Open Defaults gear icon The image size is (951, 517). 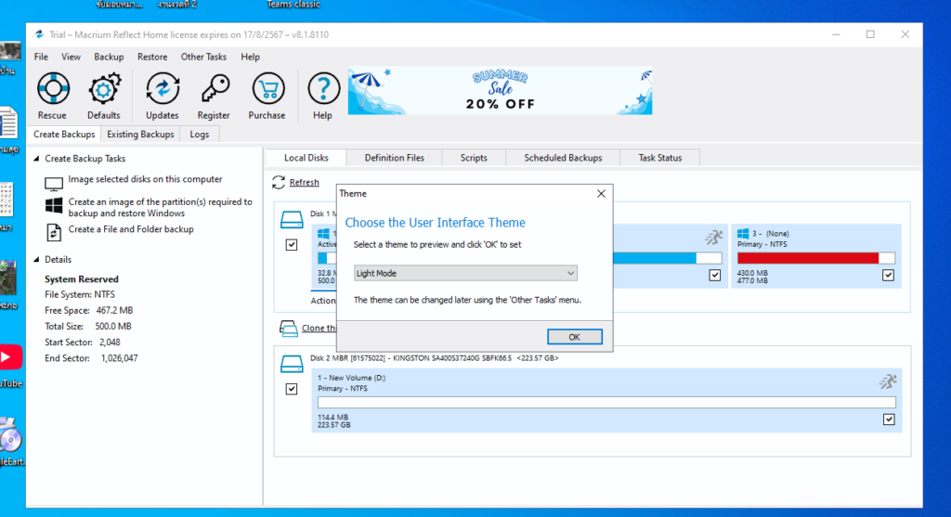coord(104,90)
